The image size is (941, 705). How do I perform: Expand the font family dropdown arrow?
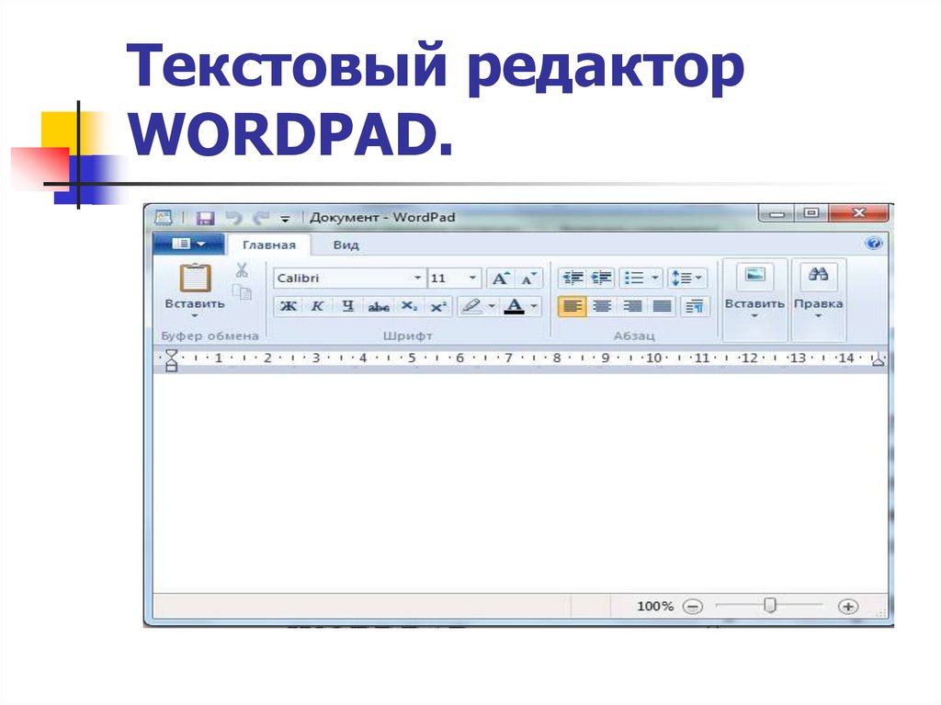pos(418,278)
